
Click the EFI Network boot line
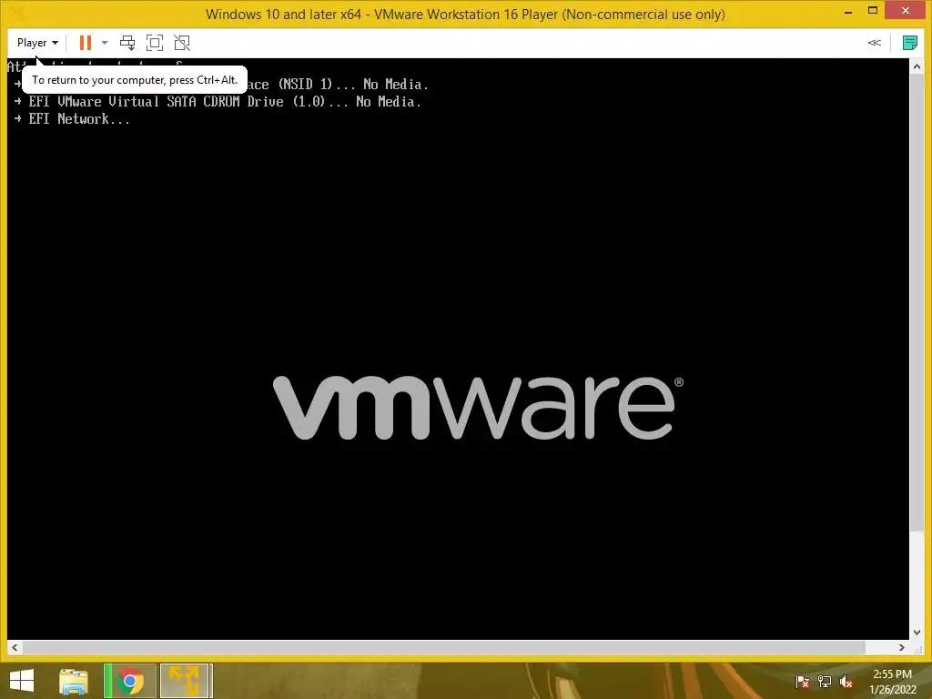(x=73, y=119)
